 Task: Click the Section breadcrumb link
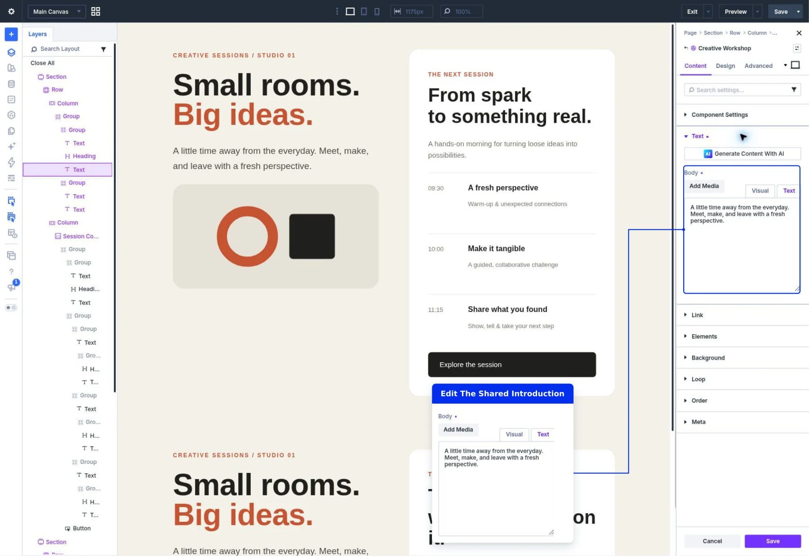click(713, 33)
